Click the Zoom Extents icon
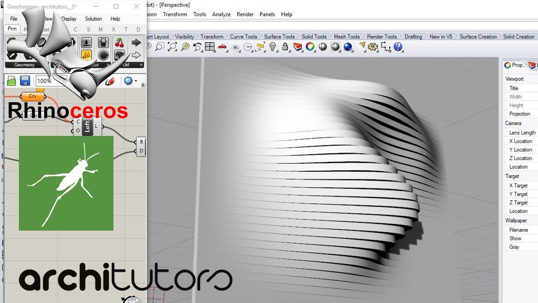This screenshot has width=538, height=303. point(172,47)
